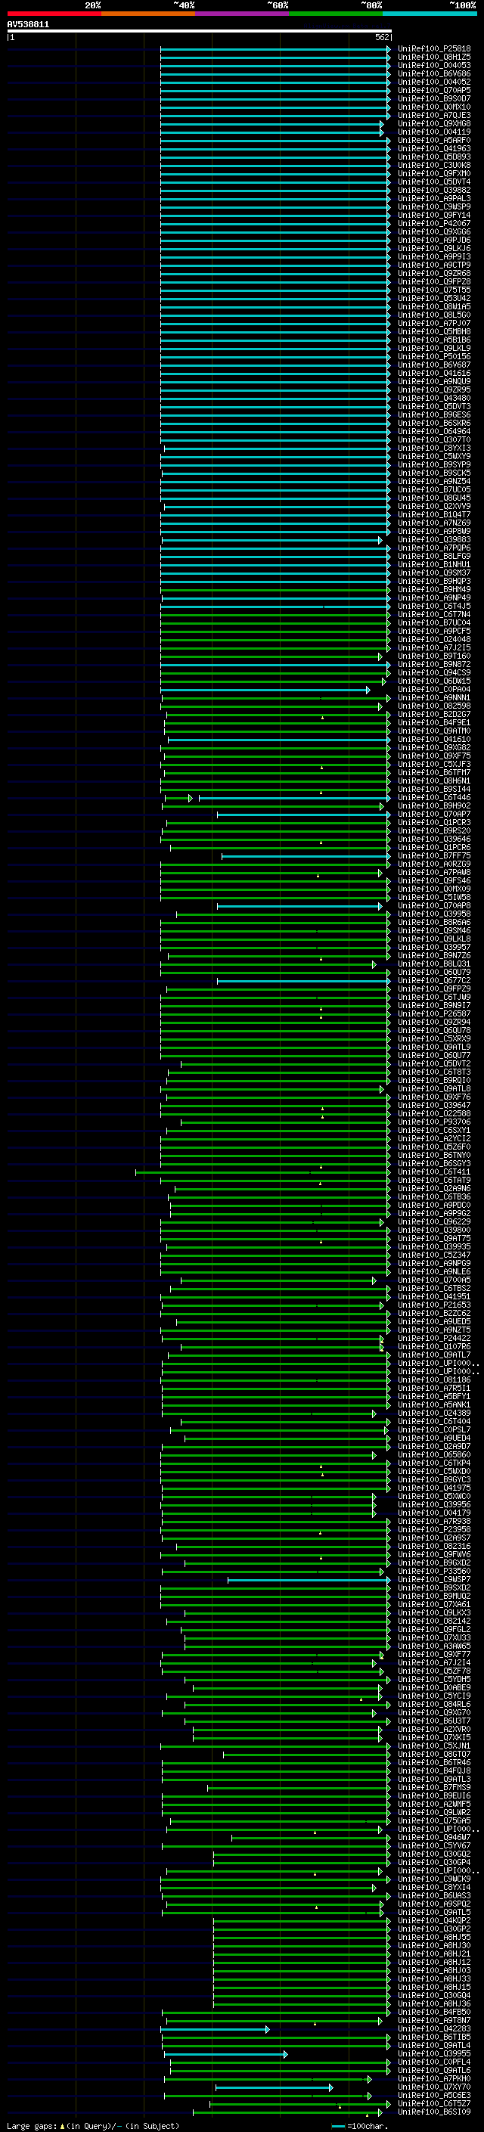Click the orange ~40% identity color segment

point(148,14)
